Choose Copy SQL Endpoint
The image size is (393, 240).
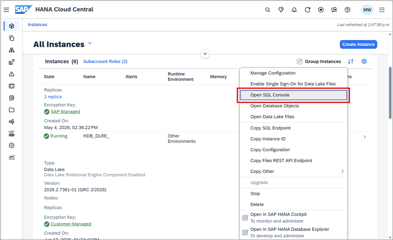[294, 128]
